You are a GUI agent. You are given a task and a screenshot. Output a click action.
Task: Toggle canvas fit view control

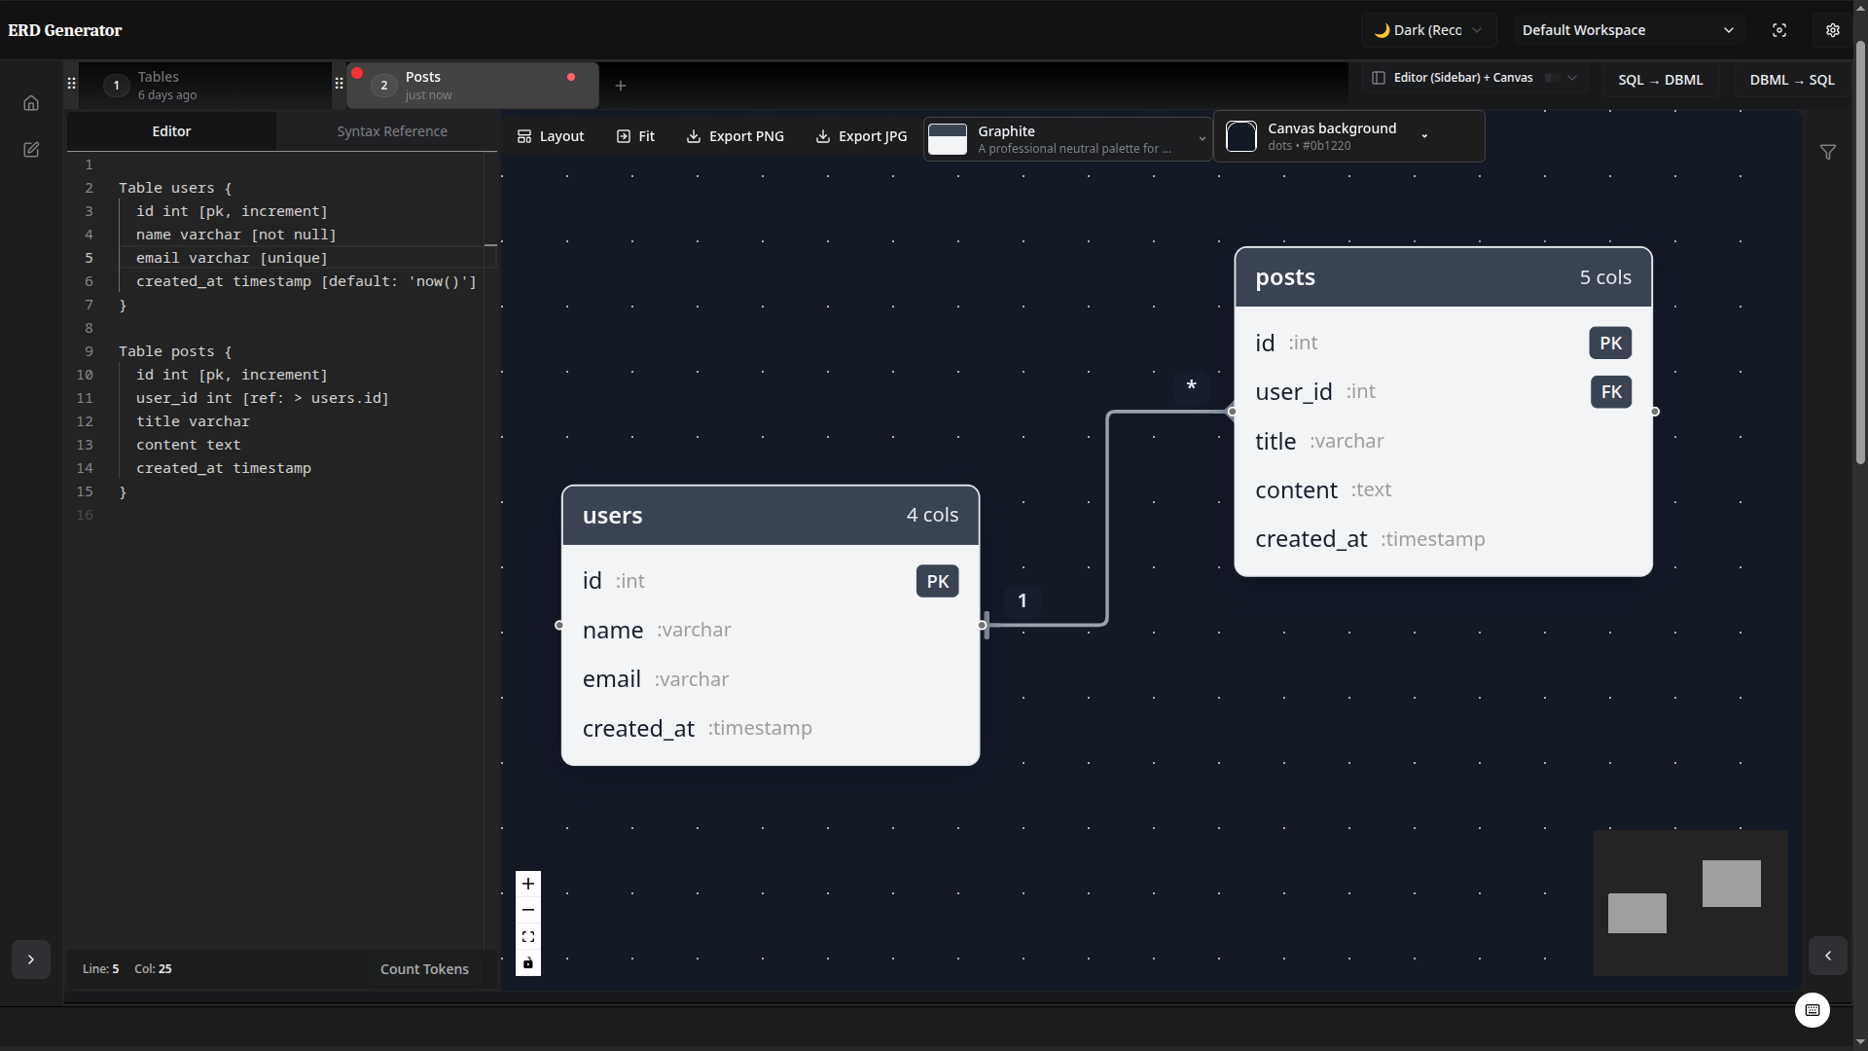point(528,937)
